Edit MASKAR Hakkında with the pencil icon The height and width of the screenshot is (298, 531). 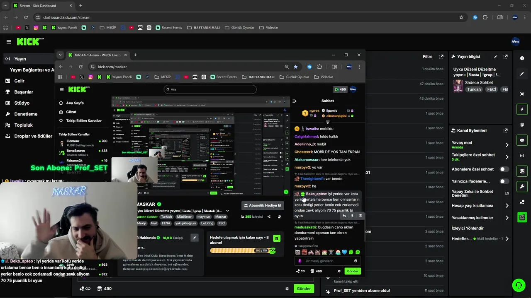[x=195, y=238]
